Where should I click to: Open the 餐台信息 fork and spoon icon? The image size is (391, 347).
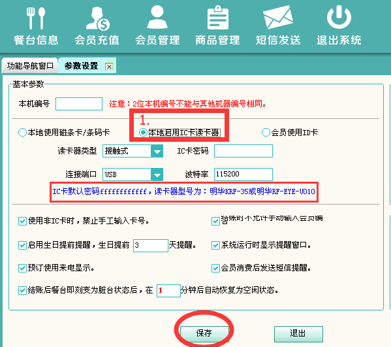pyautogui.click(x=36, y=18)
